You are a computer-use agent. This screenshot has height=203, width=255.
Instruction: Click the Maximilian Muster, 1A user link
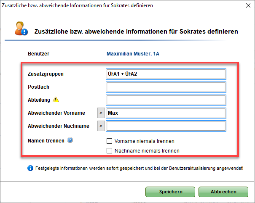point(133,54)
